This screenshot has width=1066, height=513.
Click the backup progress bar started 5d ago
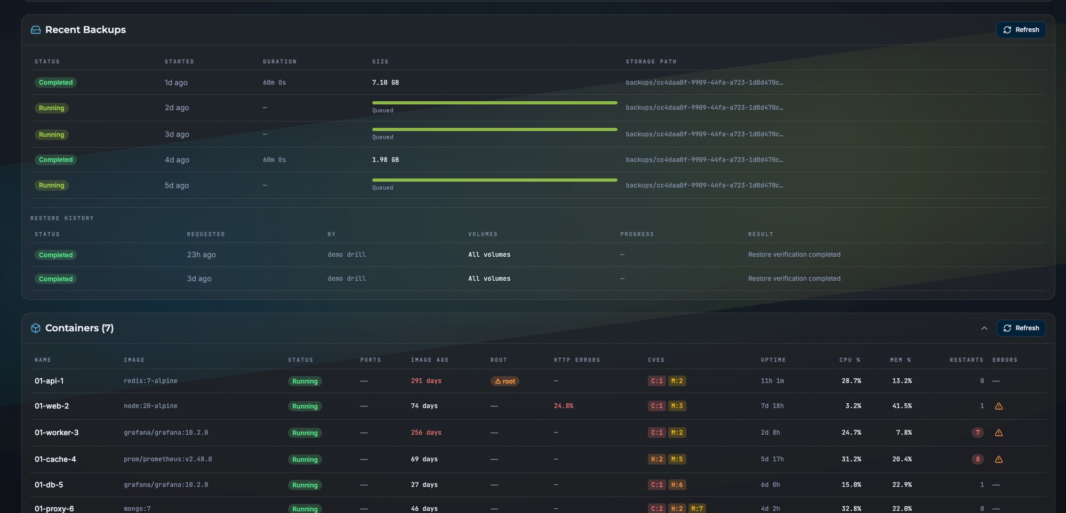tap(494, 180)
